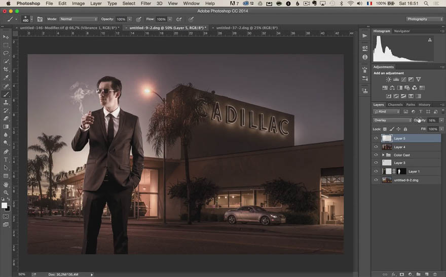Select the Healing Brush tool
Viewport: 446px width, 277px height.
(x=6, y=86)
